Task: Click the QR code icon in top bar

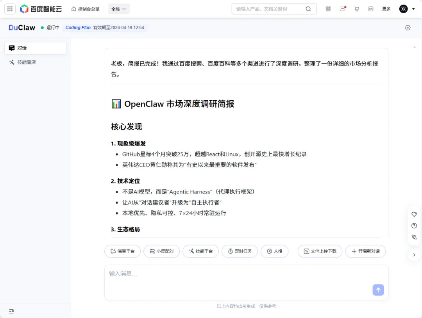Action: (x=328, y=9)
